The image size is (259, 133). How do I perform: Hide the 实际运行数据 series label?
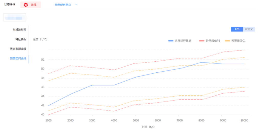tap(183, 41)
